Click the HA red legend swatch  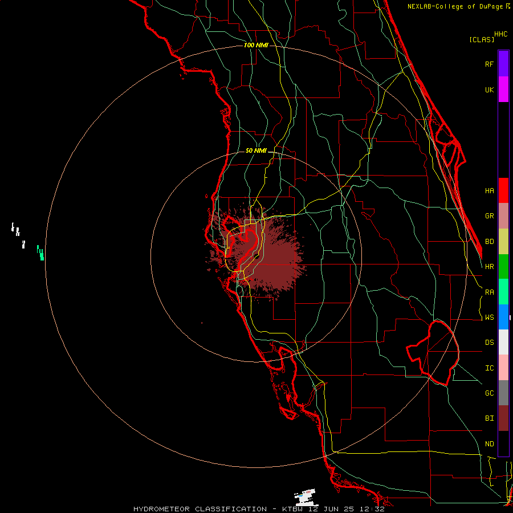(503, 190)
